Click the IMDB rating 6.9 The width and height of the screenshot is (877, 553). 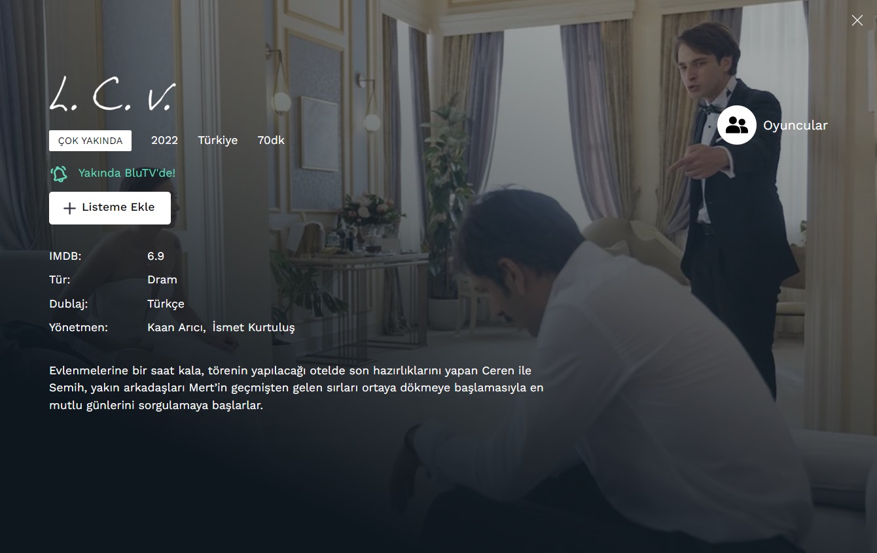(x=156, y=256)
